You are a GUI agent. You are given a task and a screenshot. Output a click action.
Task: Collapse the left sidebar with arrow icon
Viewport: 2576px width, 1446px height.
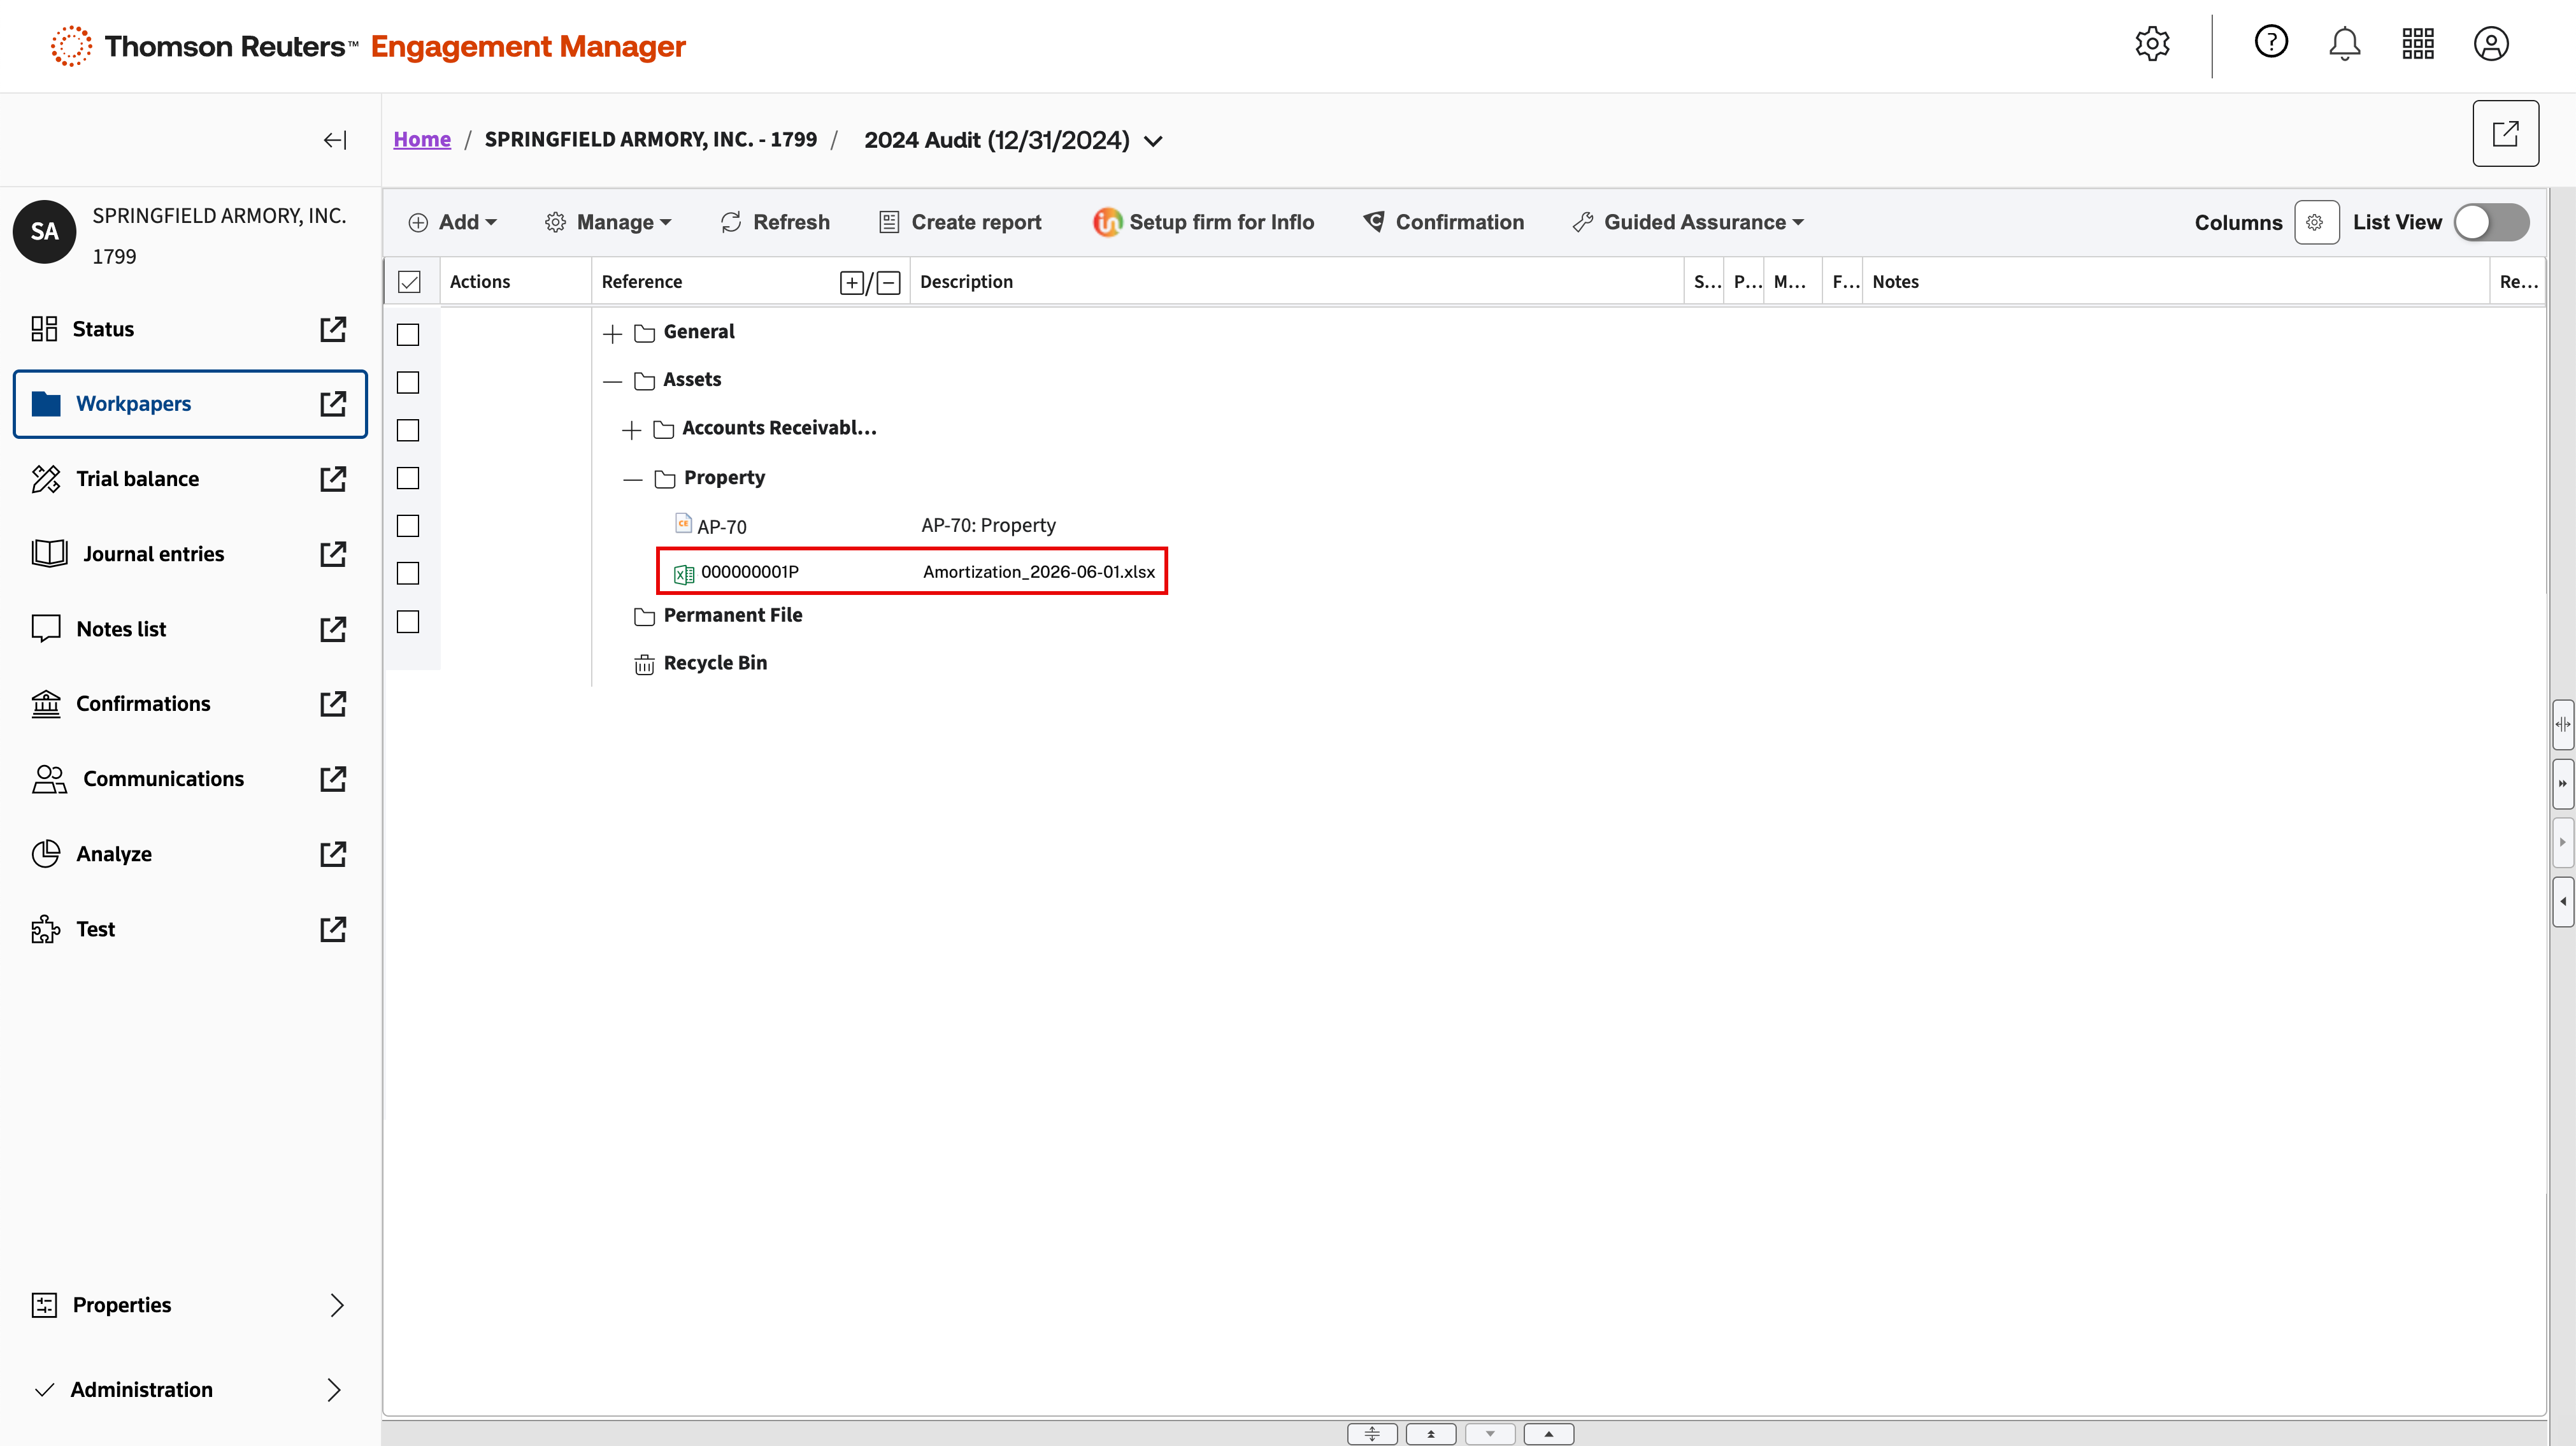point(335,140)
